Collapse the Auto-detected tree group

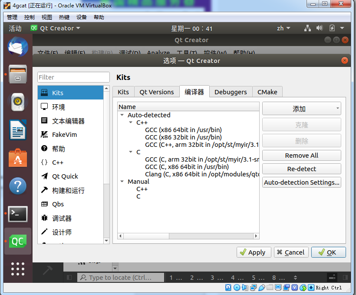(x=122, y=115)
